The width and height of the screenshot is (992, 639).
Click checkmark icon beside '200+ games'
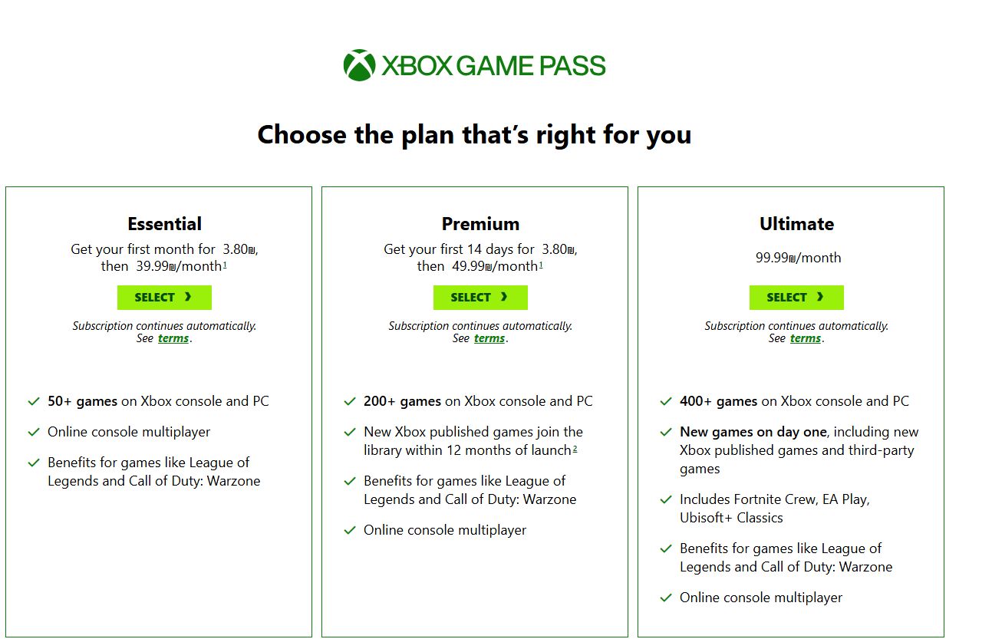[350, 401]
